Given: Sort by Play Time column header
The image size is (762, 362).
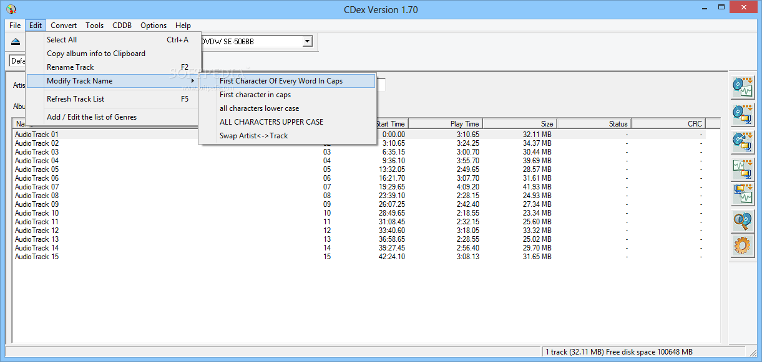Looking at the screenshot, I should coord(444,124).
